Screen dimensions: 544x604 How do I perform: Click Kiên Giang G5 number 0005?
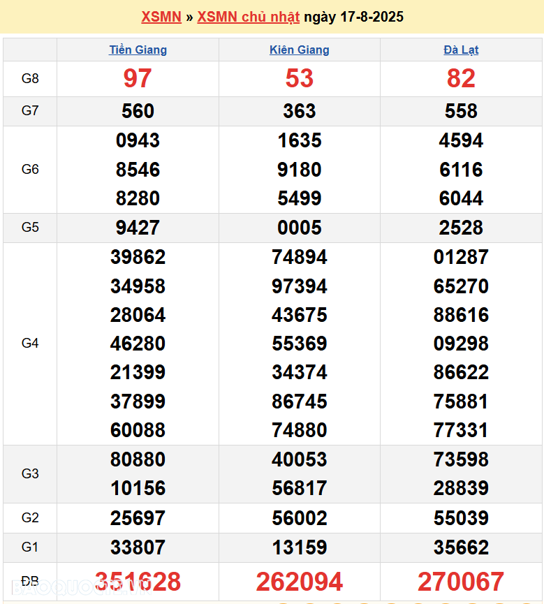pos(299,228)
